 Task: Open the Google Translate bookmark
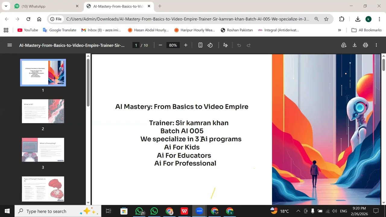pyautogui.click(x=59, y=30)
